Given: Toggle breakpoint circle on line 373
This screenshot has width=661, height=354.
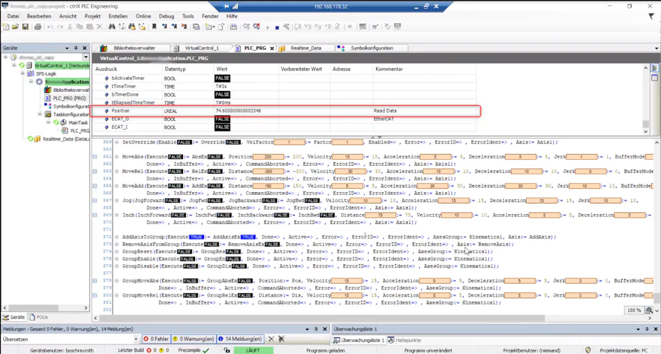Looking at the screenshot, I should 117,244.
